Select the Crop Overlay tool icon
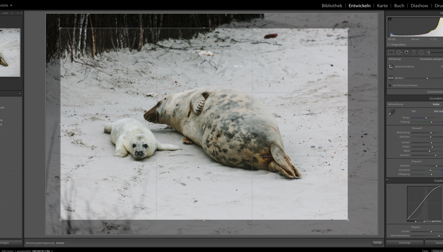 coord(391,53)
